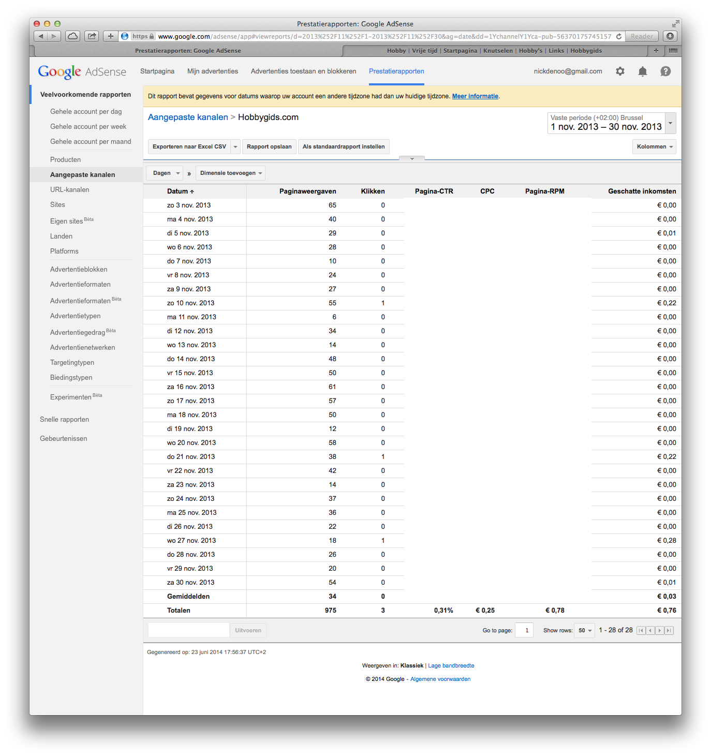This screenshot has height=756, width=711.
Task: Click the Uitvoeren button
Action: point(248,630)
